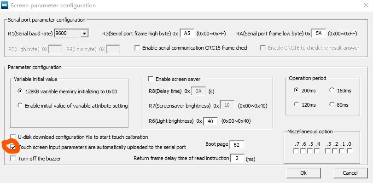Toggle miscellaneous option bit .0 checkbox
Screen dimensions: 373x183
pos(350,151)
